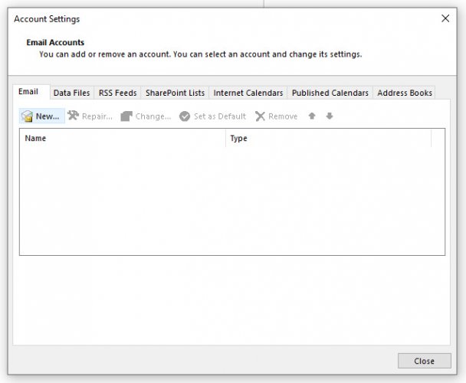Move account up with the up arrow
The width and height of the screenshot is (466, 383).
(x=312, y=116)
